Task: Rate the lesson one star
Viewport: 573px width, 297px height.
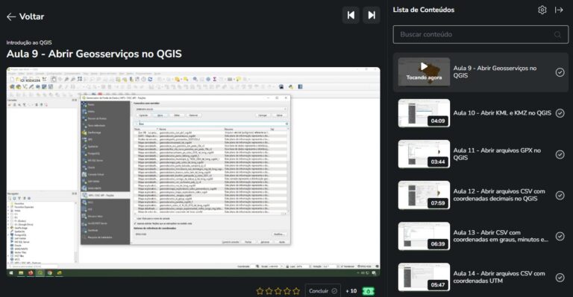Action: coord(260,291)
